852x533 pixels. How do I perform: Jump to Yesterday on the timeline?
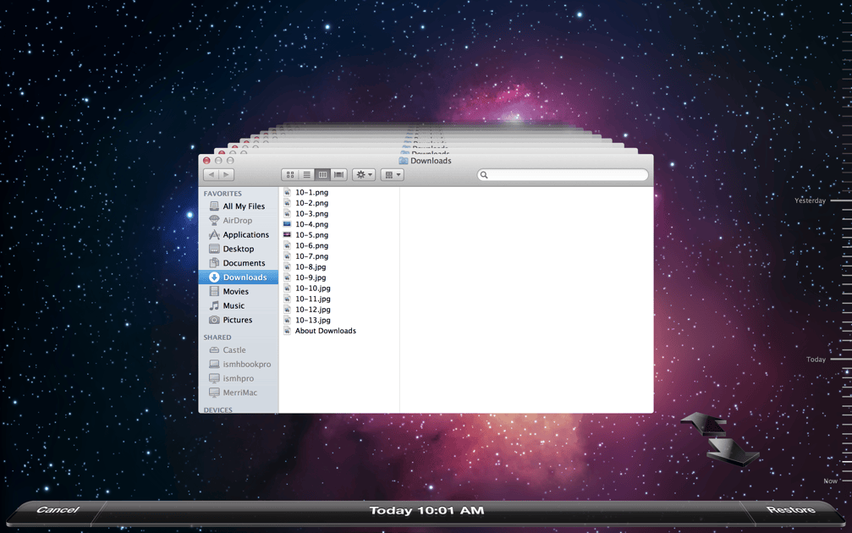(x=810, y=201)
